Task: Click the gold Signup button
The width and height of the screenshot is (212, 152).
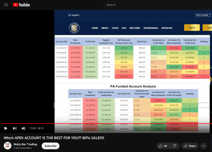Action: [x=192, y=27]
